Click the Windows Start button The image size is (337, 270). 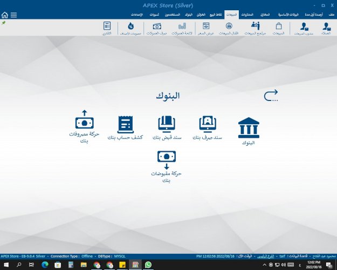(5, 265)
